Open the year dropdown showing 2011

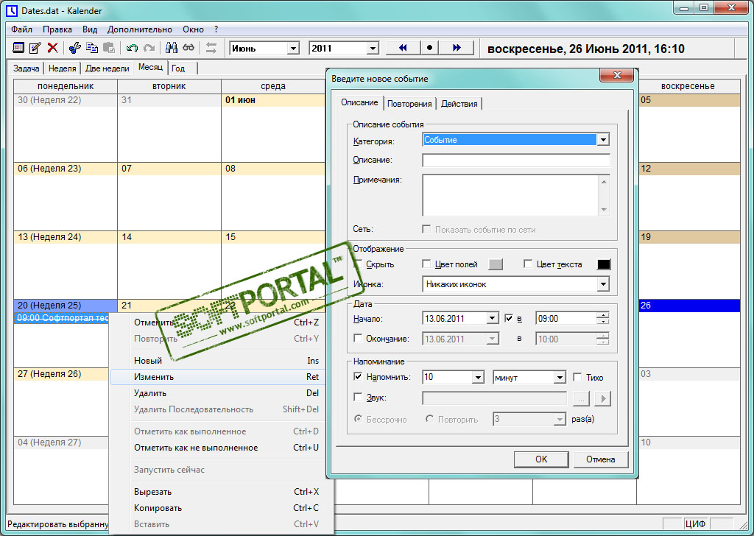point(373,48)
